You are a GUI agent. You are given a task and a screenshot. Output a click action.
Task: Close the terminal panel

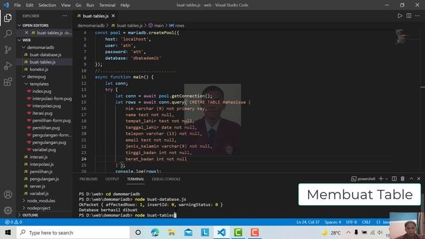point(418,179)
